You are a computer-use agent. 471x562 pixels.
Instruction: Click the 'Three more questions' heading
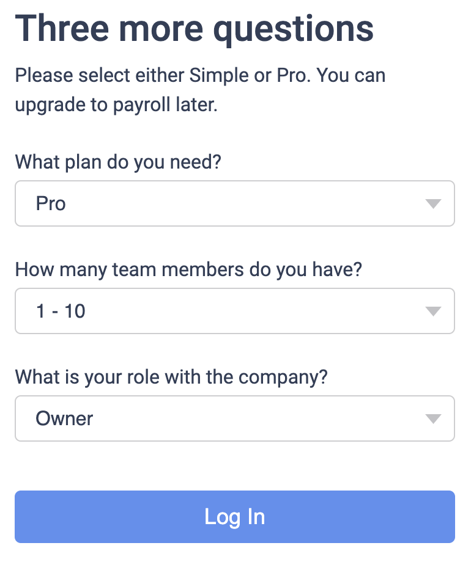pyautogui.click(x=194, y=28)
